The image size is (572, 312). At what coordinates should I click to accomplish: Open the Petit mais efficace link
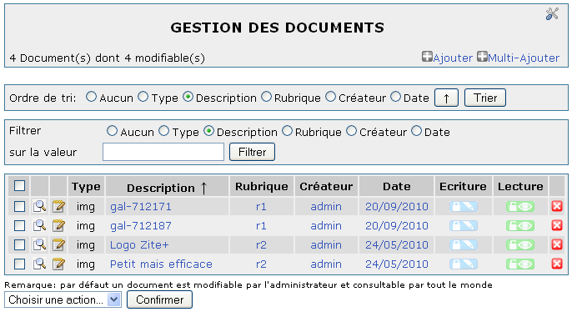(161, 264)
